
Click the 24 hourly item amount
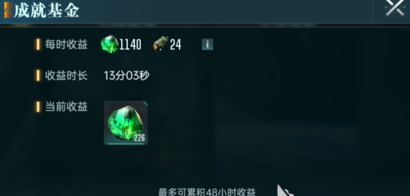coord(175,45)
